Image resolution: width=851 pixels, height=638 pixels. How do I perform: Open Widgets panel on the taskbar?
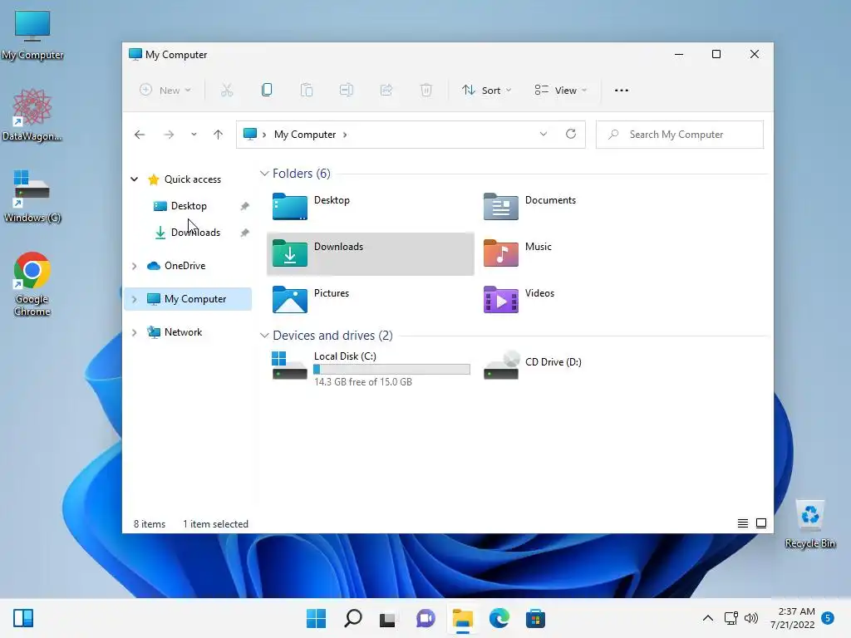pyautogui.click(x=23, y=618)
